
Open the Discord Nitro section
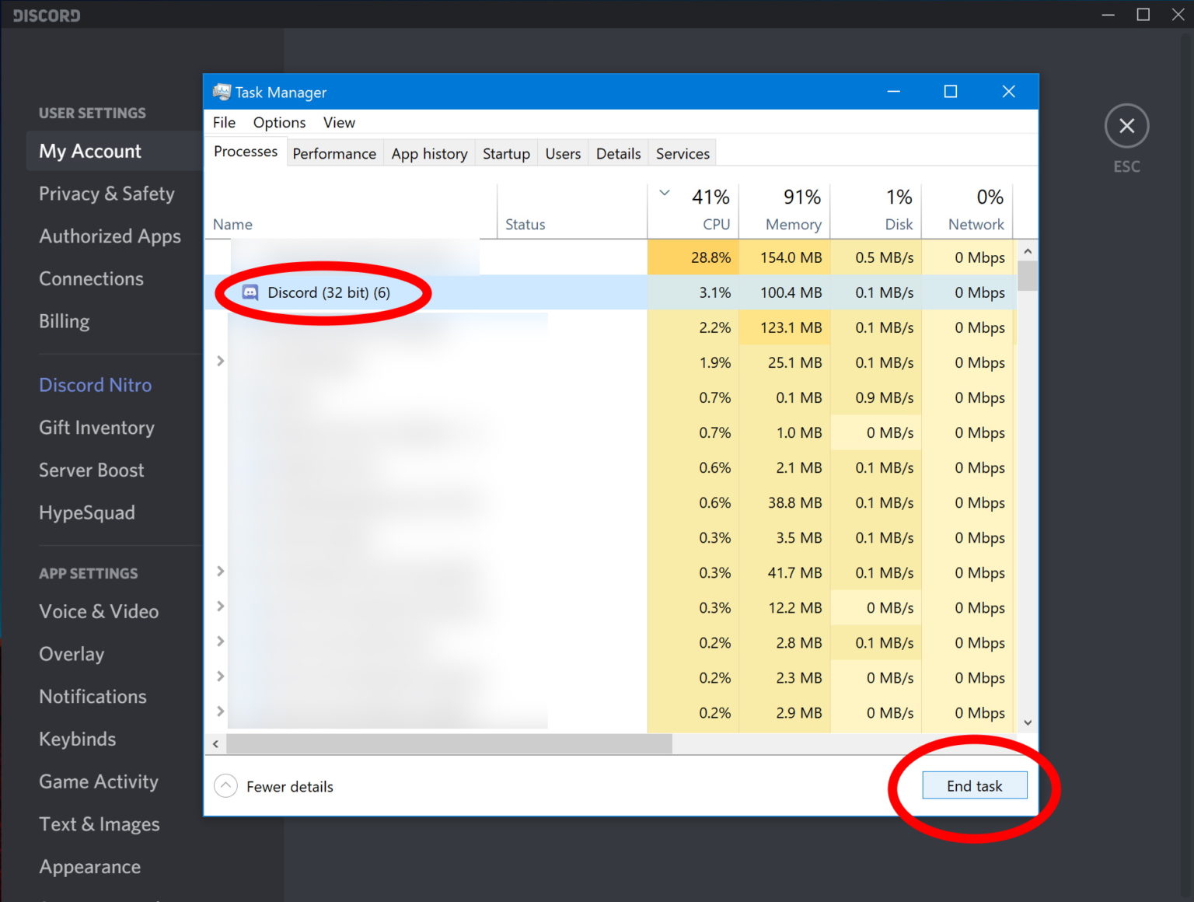tap(95, 385)
